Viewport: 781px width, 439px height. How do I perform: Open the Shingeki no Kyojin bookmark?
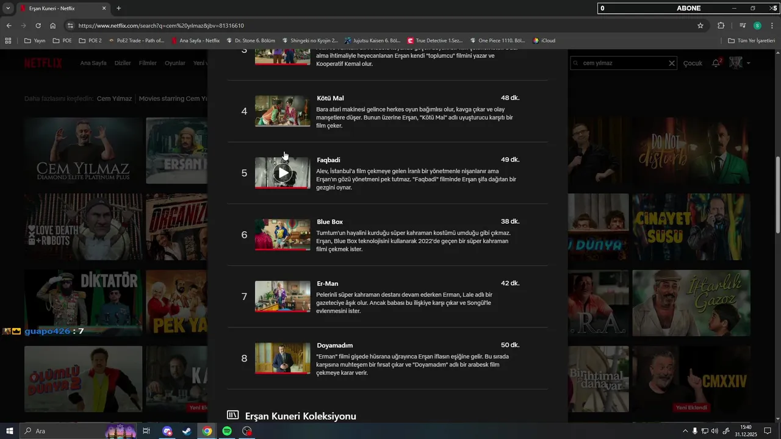click(310, 41)
